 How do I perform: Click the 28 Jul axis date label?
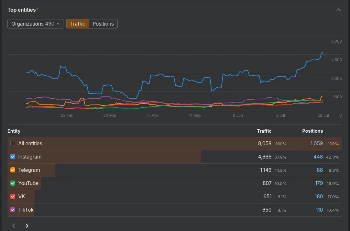(323, 115)
